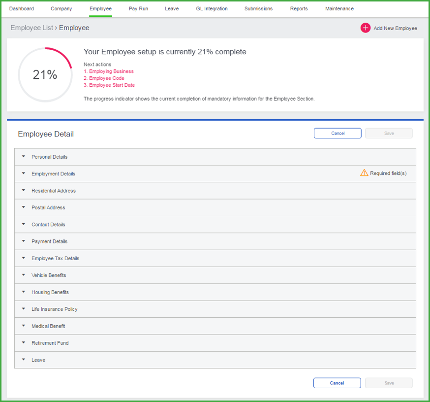
Task: Click the orange warning triangle icon
Action: (364, 173)
